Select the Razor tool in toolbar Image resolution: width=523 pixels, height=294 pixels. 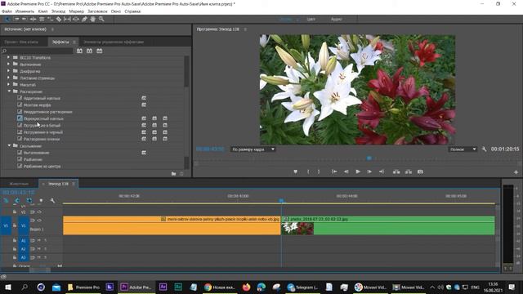[59, 20]
